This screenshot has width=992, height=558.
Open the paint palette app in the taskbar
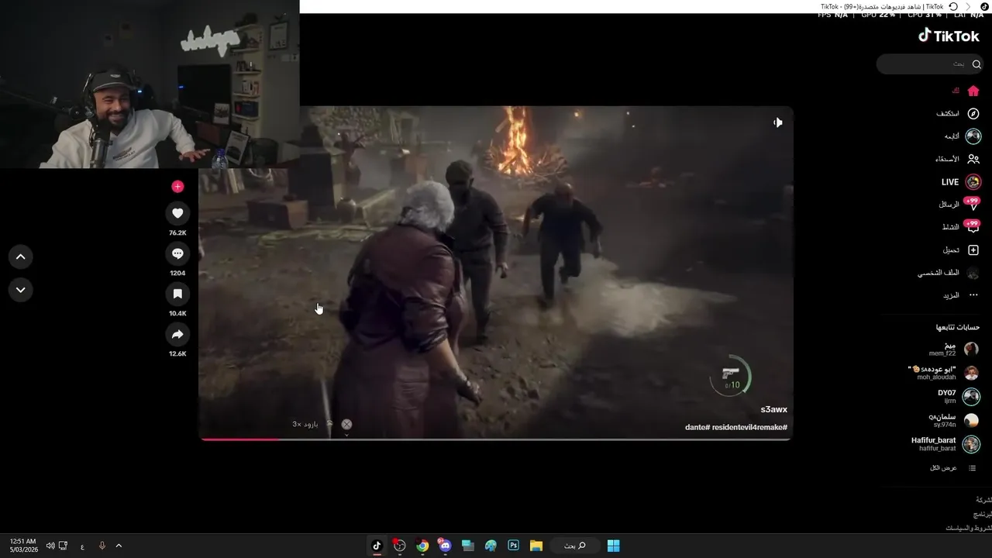(x=491, y=546)
